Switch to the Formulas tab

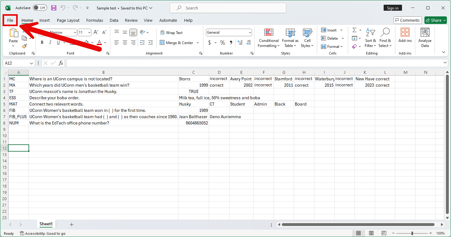click(95, 20)
